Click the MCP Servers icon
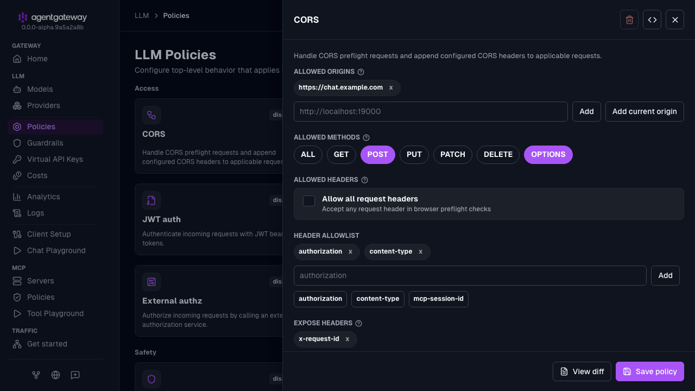The width and height of the screenshot is (695, 391). (x=17, y=281)
